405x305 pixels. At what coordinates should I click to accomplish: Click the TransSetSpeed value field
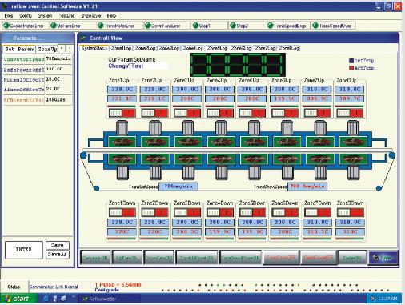(x=178, y=187)
